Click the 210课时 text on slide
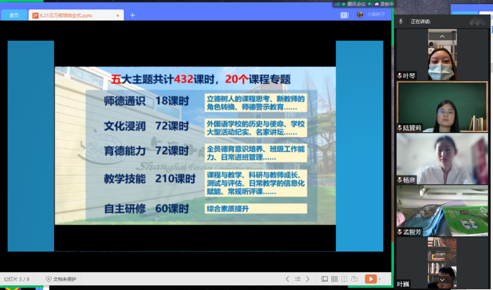 [x=176, y=179]
